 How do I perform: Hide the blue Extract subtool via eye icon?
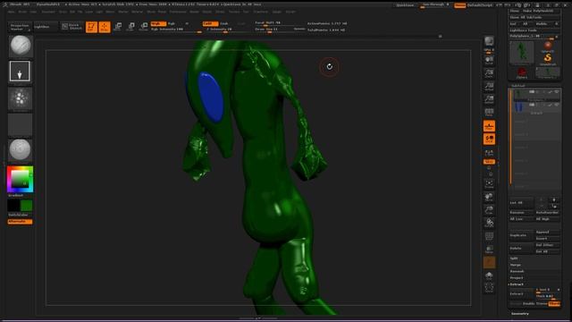[557, 105]
